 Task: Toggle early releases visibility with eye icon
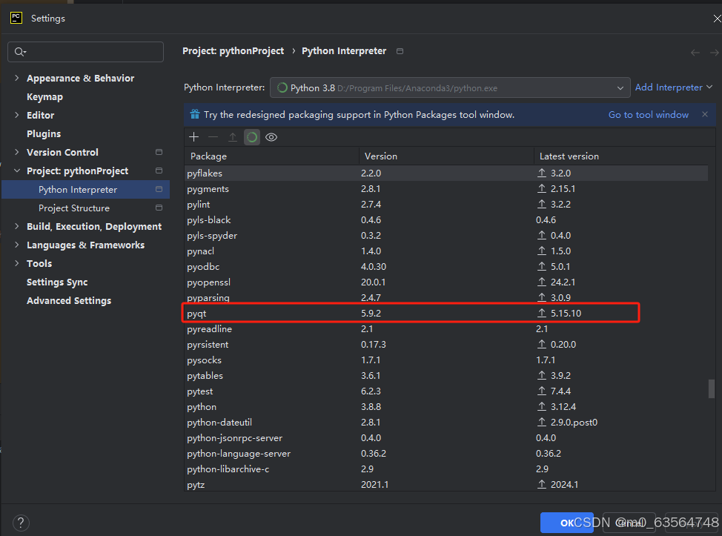tap(271, 136)
